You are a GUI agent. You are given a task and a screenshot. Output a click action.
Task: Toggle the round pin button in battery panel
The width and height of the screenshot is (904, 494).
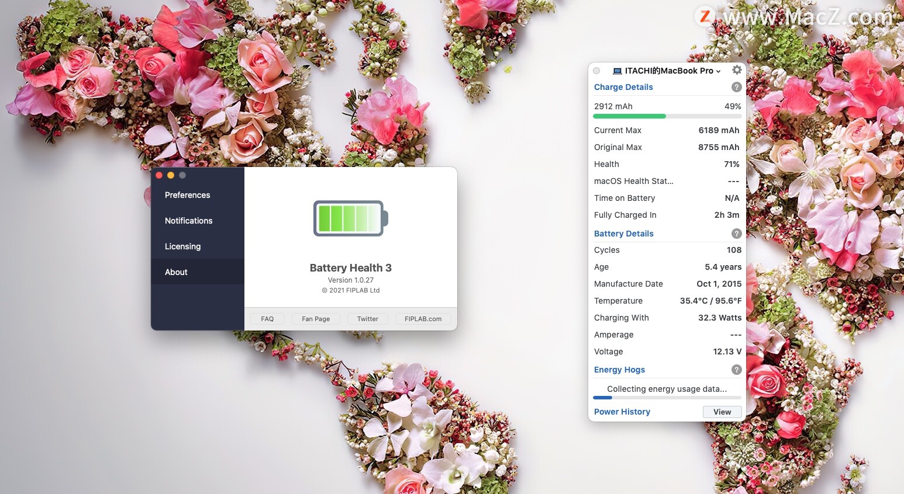(596, 71)
